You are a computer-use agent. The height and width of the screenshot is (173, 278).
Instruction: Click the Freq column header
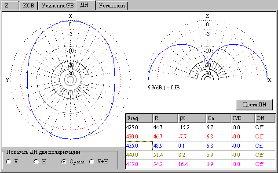tap(139, 118)
